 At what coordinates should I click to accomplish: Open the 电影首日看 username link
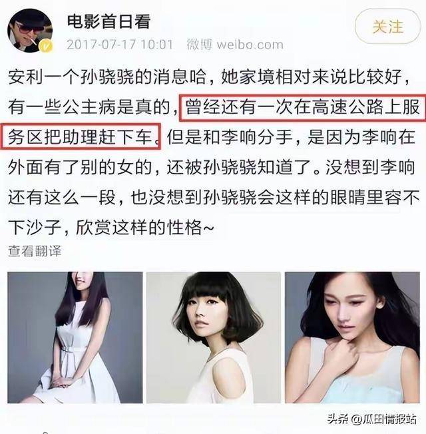pyautogui.click(x=108, y=21)
